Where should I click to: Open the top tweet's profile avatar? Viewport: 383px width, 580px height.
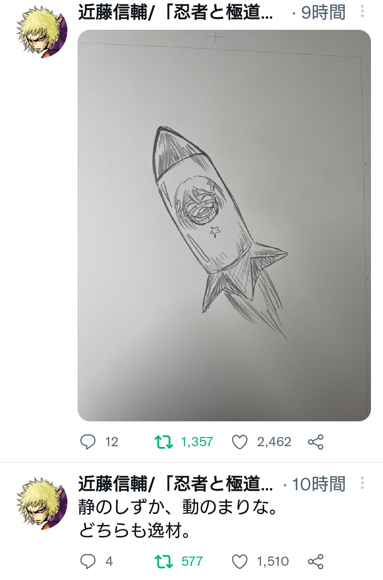(42, 32)
